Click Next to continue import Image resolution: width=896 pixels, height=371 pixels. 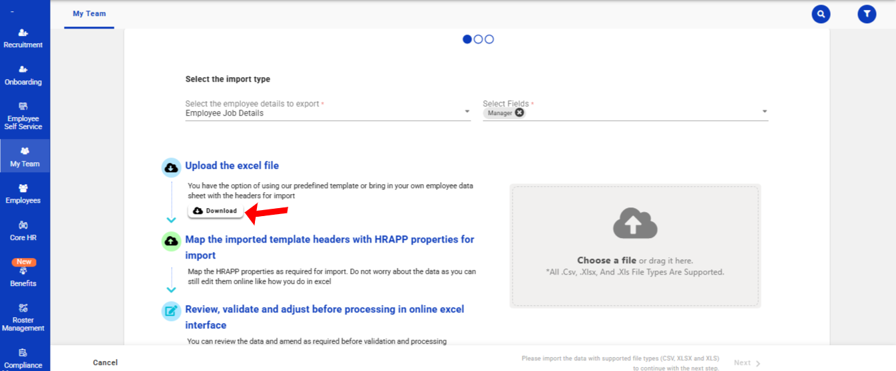tap(747, 363)
